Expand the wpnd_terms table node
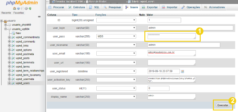This screenshot has width=238, height=112. 9,67
